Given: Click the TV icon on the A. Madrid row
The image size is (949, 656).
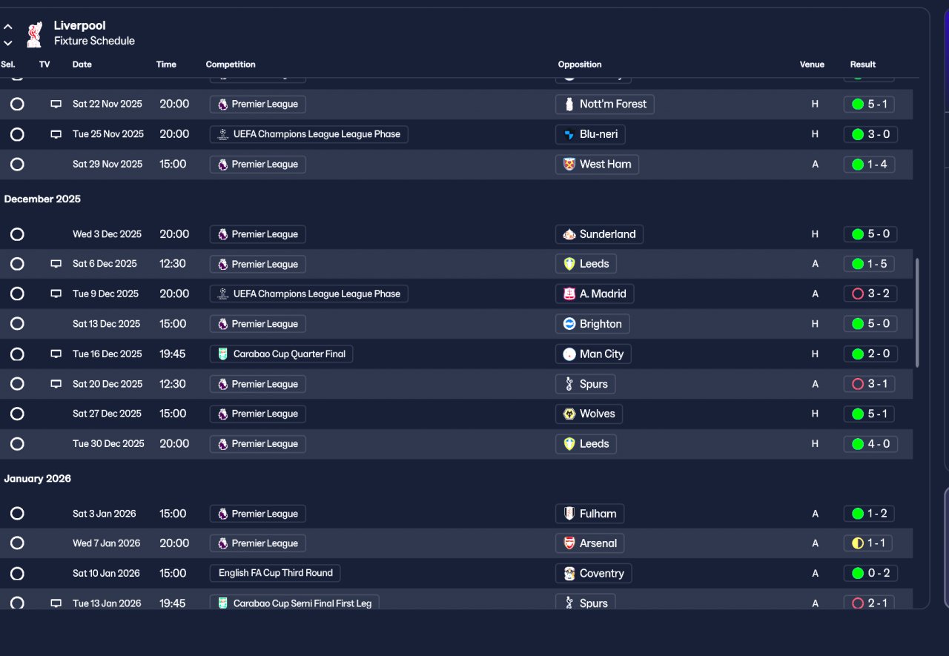Looking at the screenshot, I should [56, 294].
